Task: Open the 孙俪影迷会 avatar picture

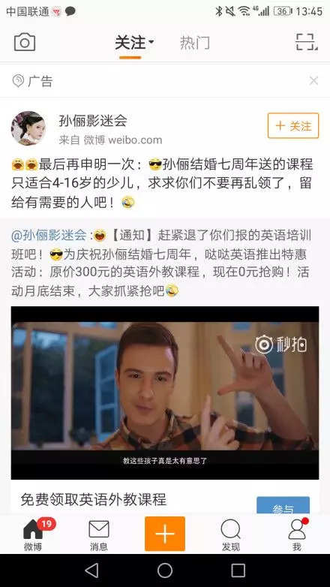Action: tap(28, 128)
